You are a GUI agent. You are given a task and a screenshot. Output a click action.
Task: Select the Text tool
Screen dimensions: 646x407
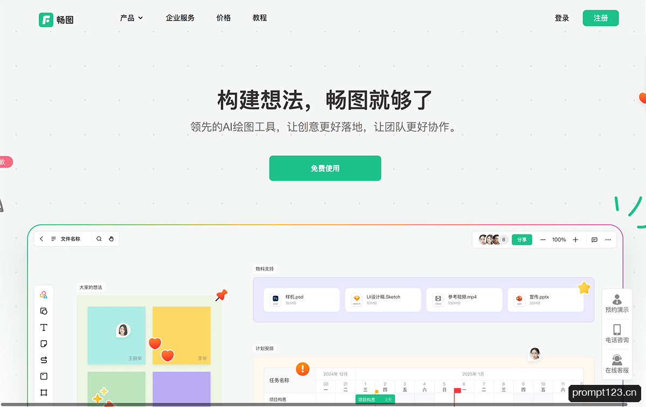click(x=44, y=327)
